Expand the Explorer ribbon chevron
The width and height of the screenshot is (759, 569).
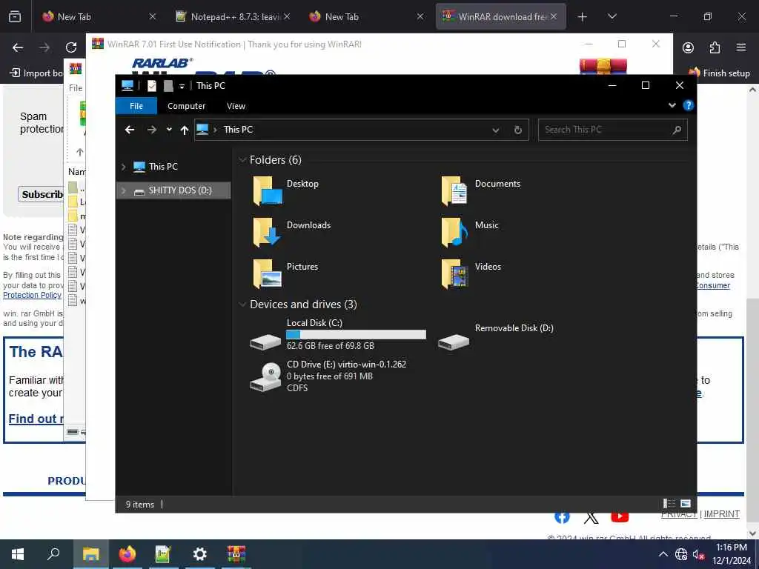point(672,105)
